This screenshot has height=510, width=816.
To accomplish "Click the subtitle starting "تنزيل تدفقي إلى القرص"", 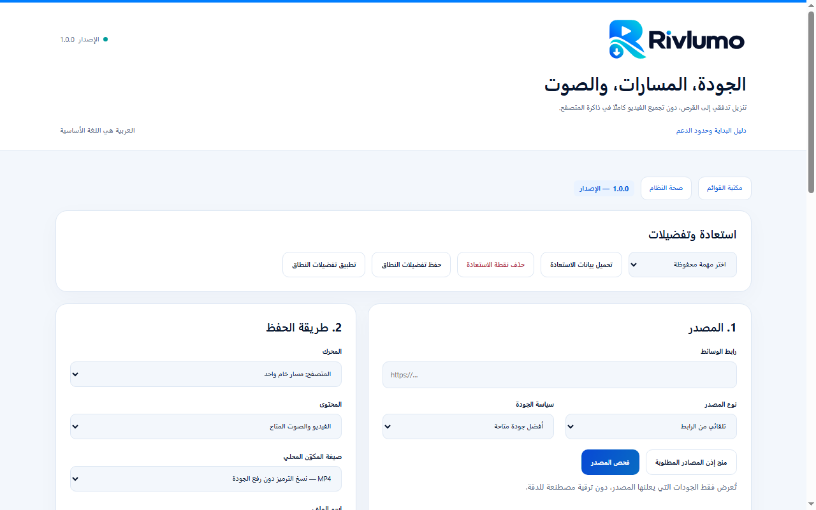I will 653,108.
